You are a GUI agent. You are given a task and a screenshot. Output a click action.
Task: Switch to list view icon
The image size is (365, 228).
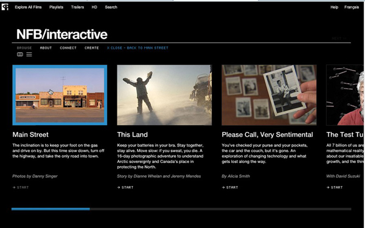29,55
